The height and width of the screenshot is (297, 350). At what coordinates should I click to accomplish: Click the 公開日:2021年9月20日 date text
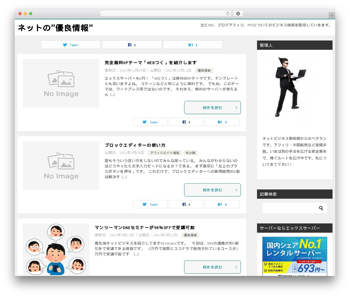point(124,153)
